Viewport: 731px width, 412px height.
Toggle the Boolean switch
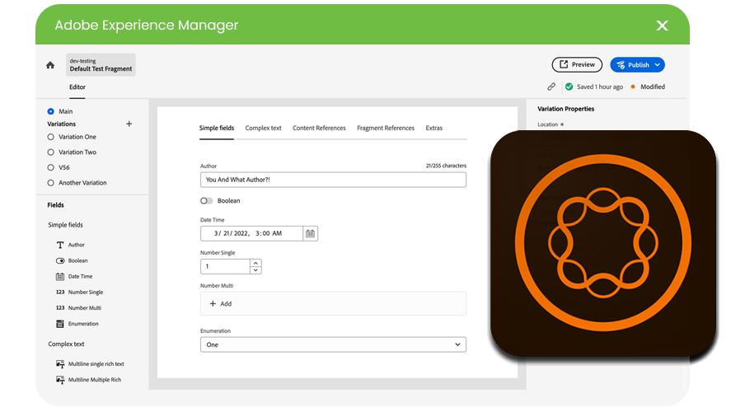[x=206, y=200]
